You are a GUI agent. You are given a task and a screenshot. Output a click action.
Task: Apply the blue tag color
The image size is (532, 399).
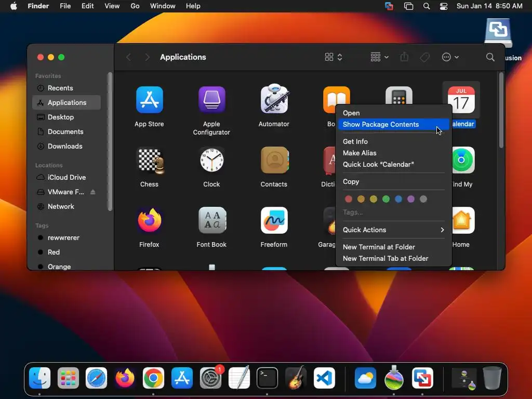point(398,199)
